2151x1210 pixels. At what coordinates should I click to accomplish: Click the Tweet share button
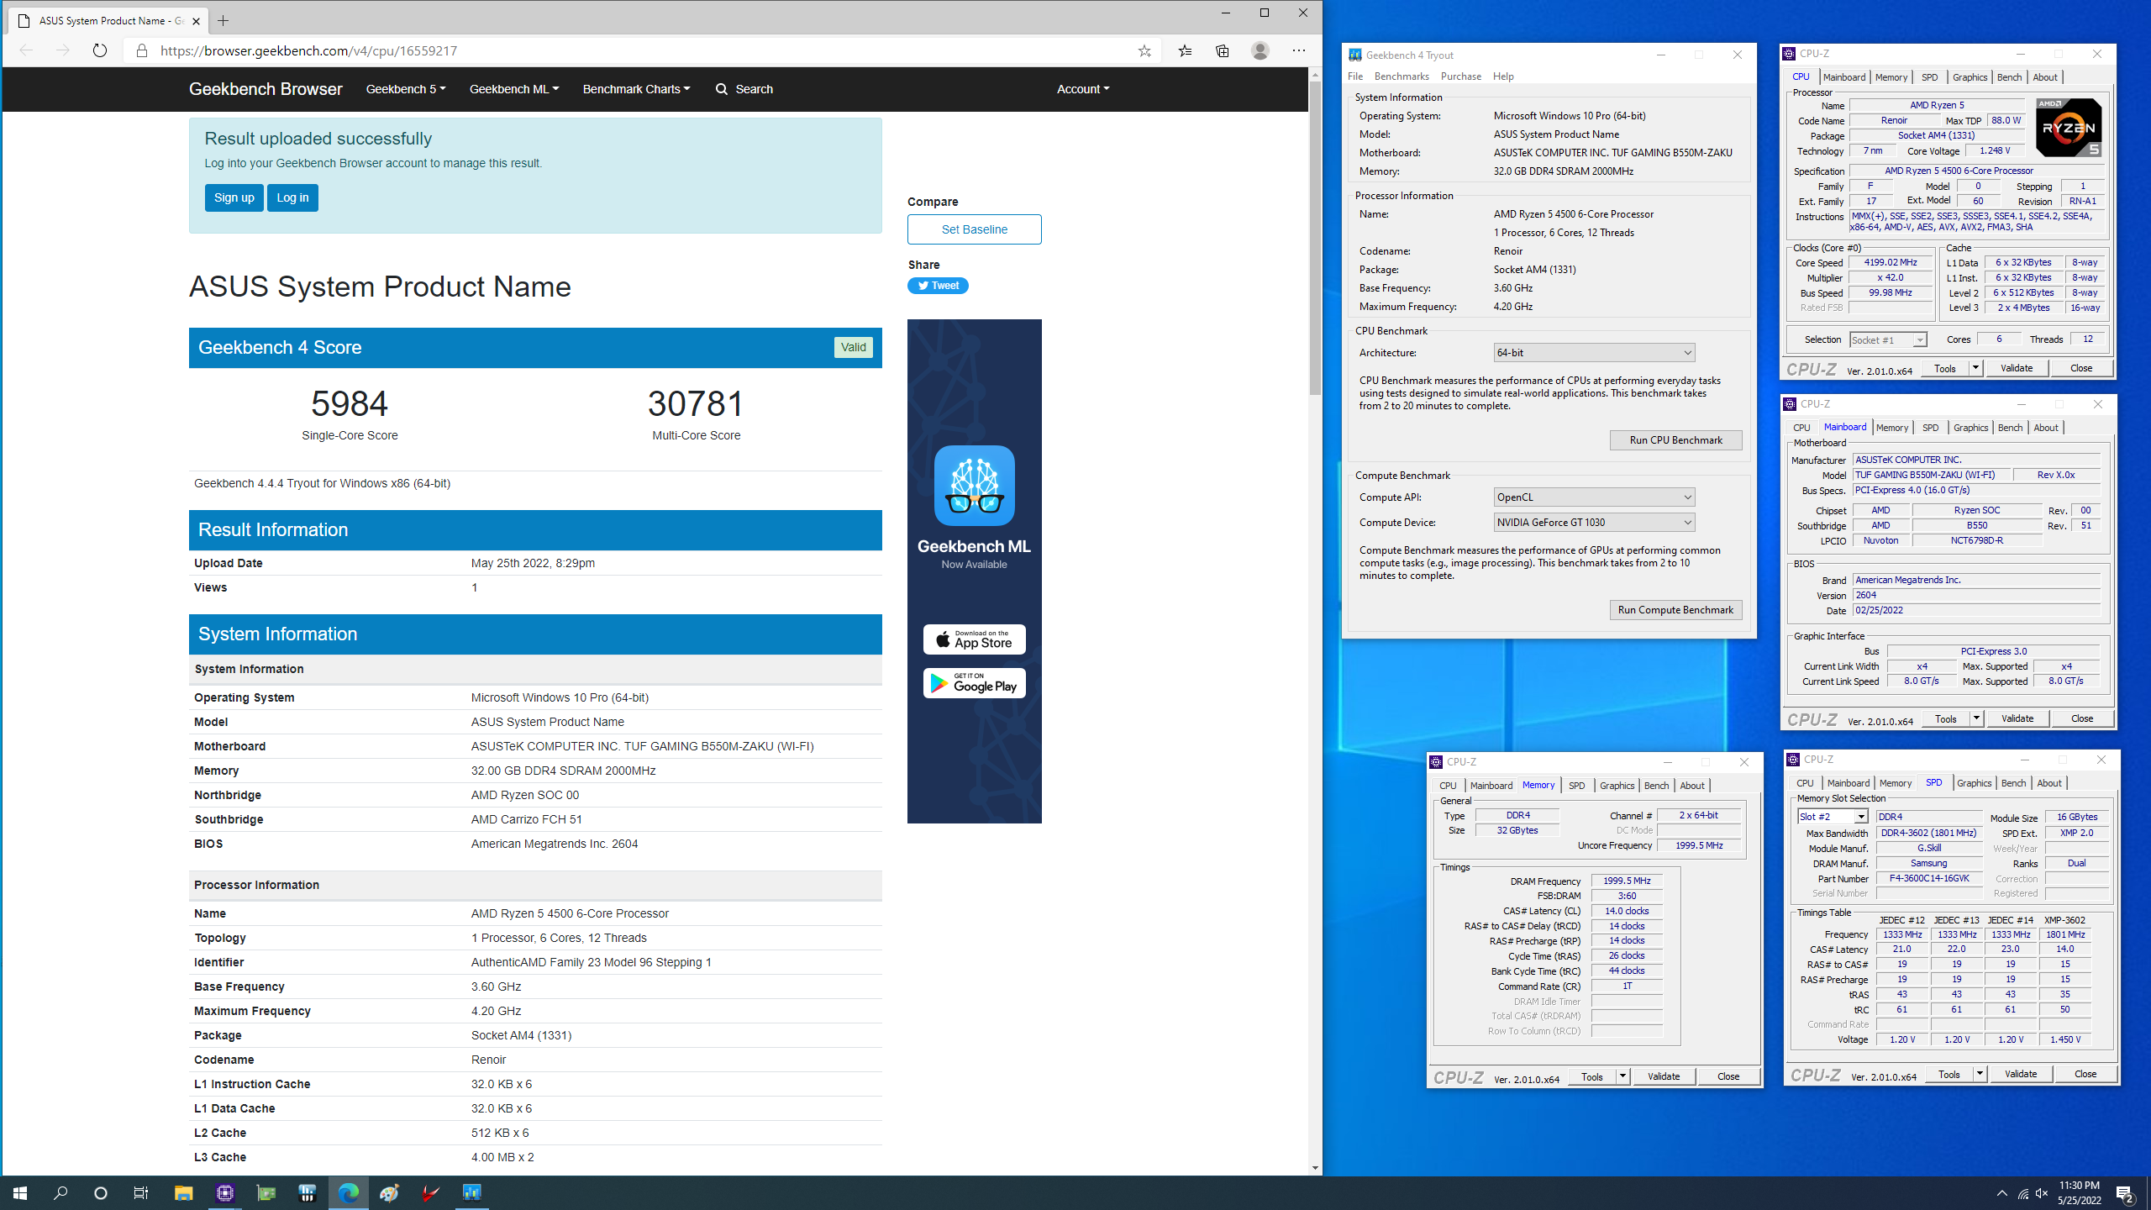point(938,286)
